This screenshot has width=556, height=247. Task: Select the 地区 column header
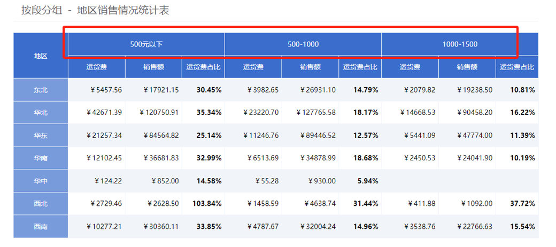click(41, 56)
